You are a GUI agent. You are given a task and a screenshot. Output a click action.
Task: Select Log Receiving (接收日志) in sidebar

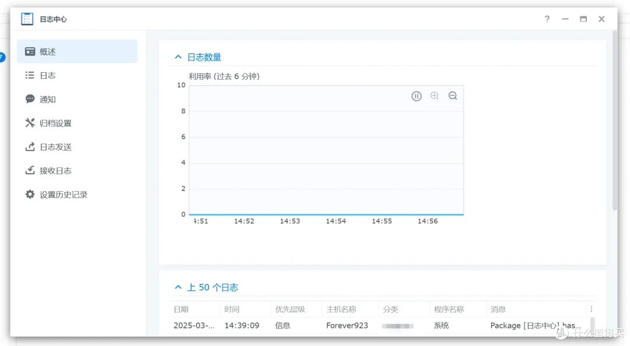(x=77, y=171)
